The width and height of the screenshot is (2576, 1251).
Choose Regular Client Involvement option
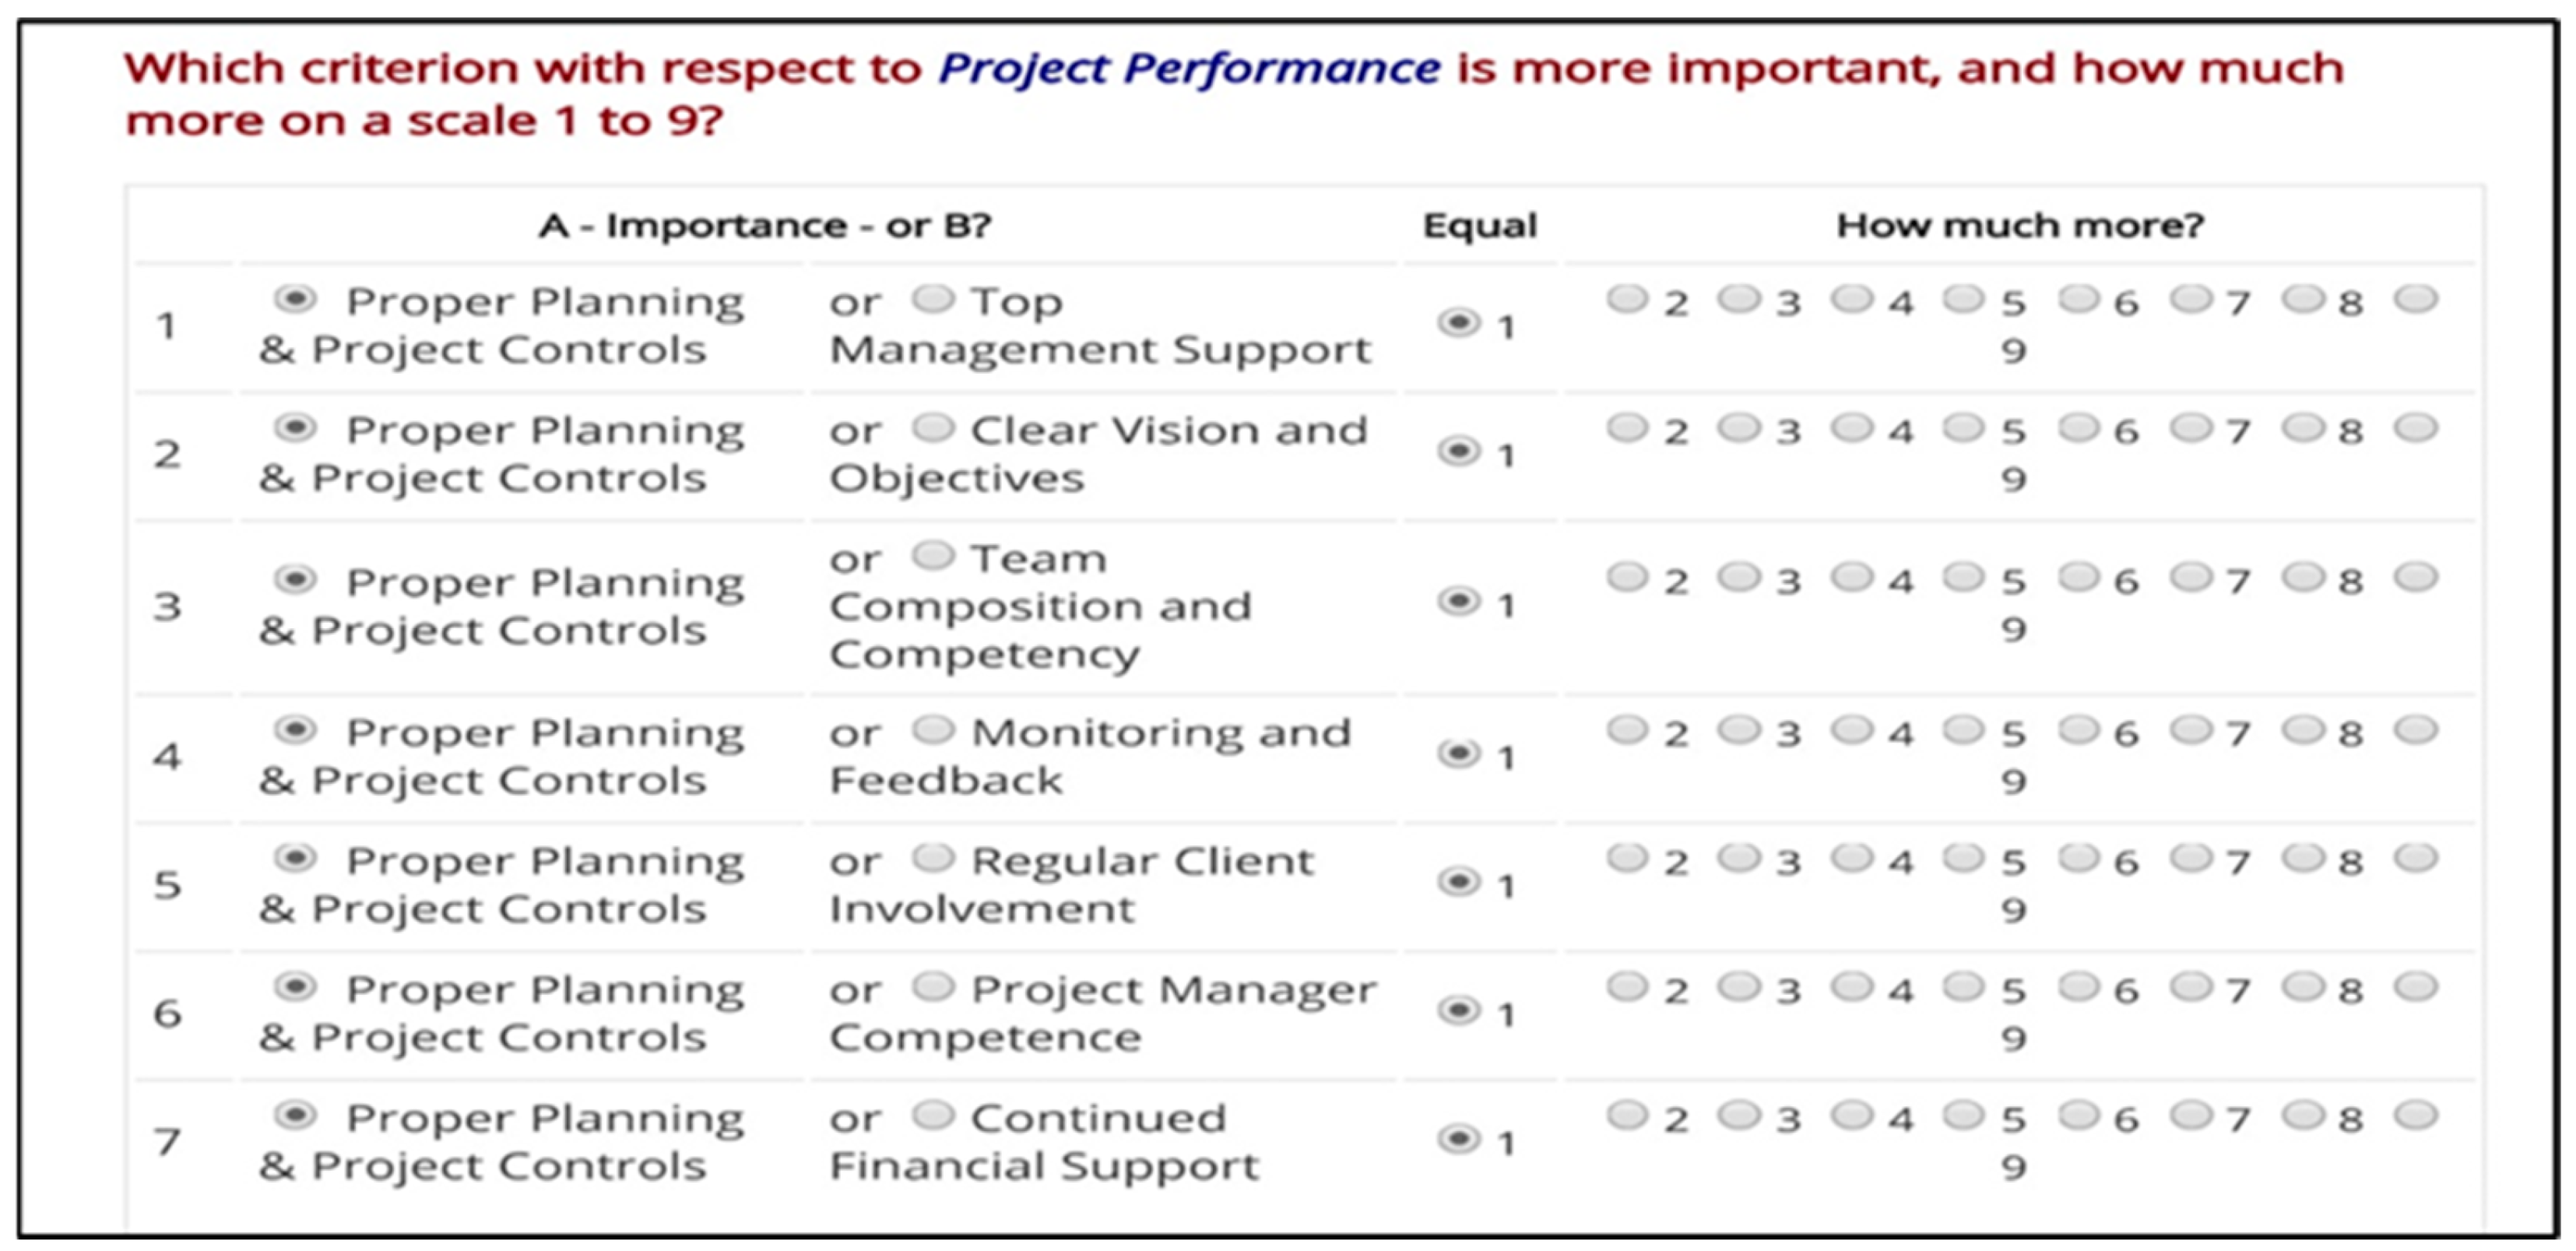(933, 858)
